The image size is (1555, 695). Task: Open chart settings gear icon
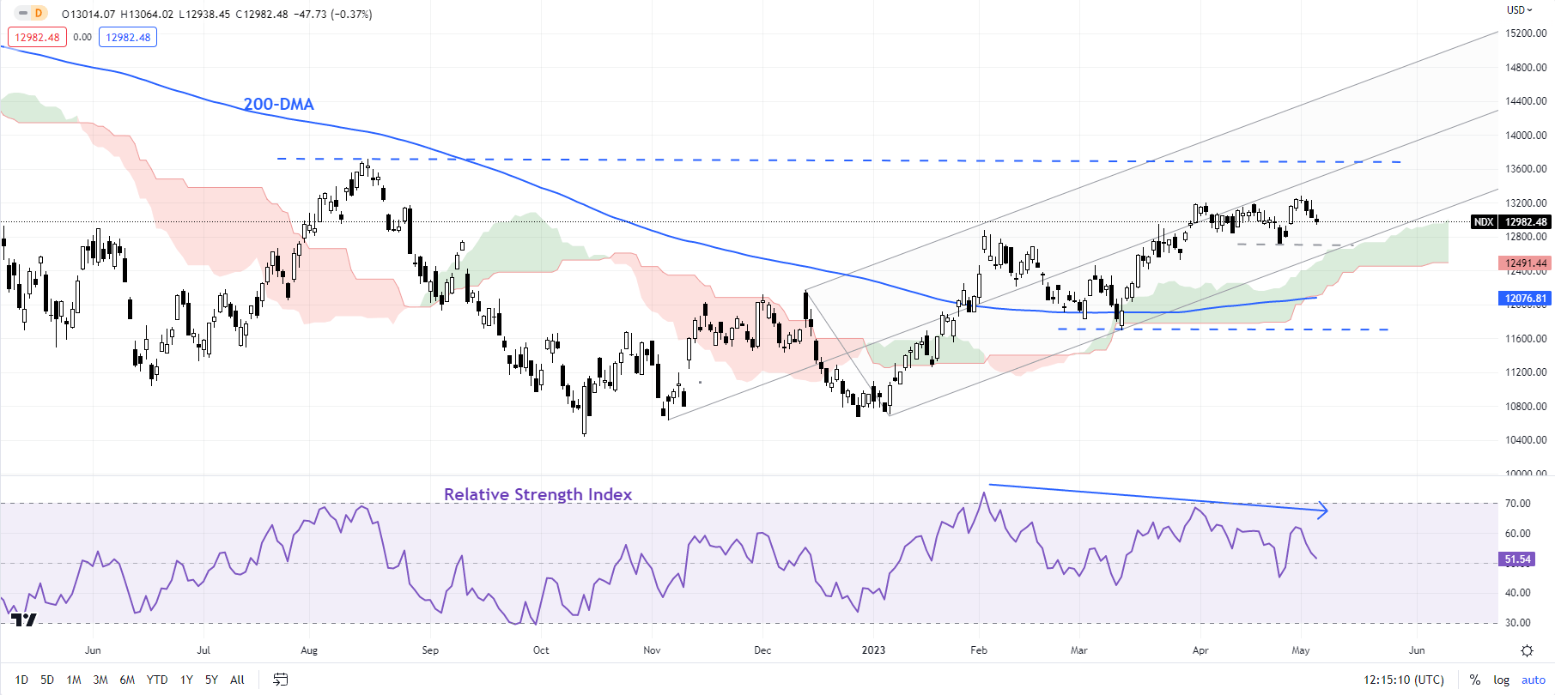coord(1527,650)
